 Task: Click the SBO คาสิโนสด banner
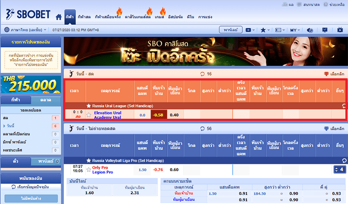click(x=206, y=51)
